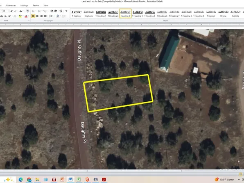The image size is (244, 183).
Task: Open Microsoft Edge from the taskbar
Action: 21,180
